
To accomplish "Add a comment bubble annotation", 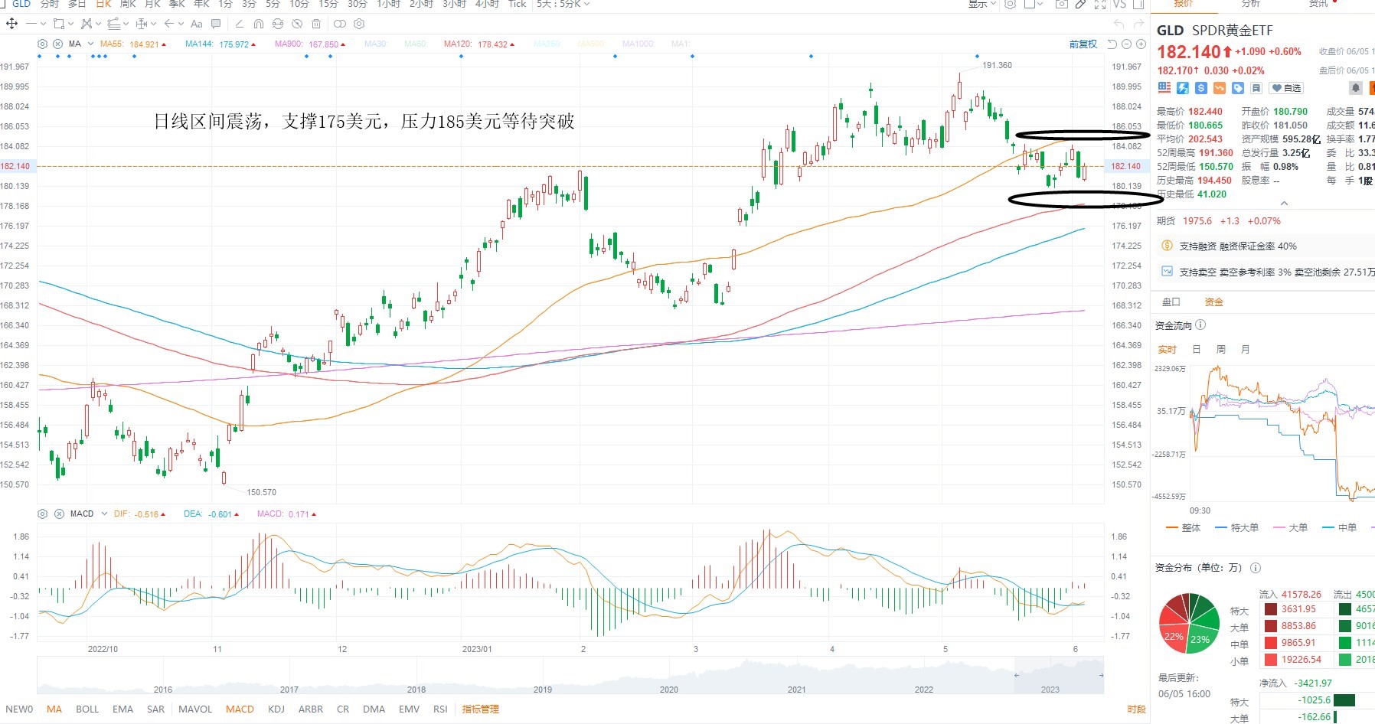I will click(215, 24).
